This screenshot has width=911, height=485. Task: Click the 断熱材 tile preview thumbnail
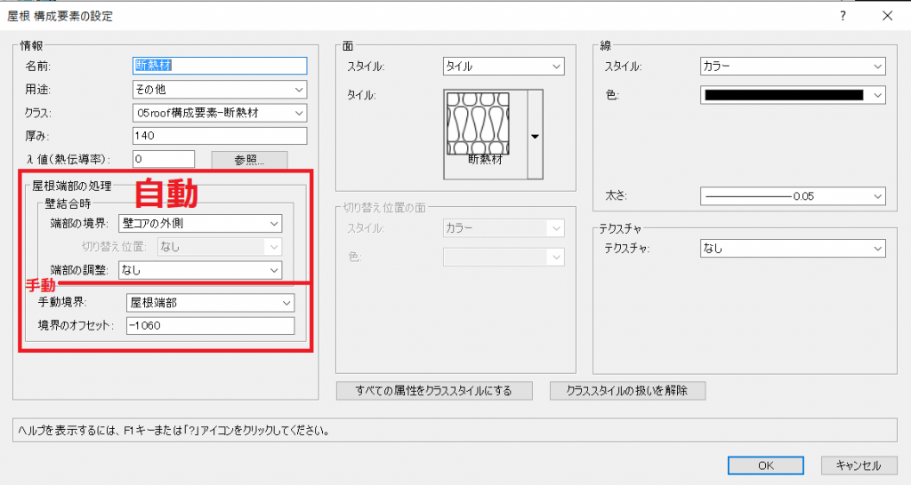tap(485, 129)
